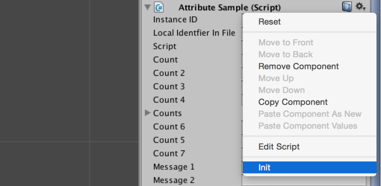Select the Count 5 label
This screenshot has width=381, height=186.
(x=169, y=140)
